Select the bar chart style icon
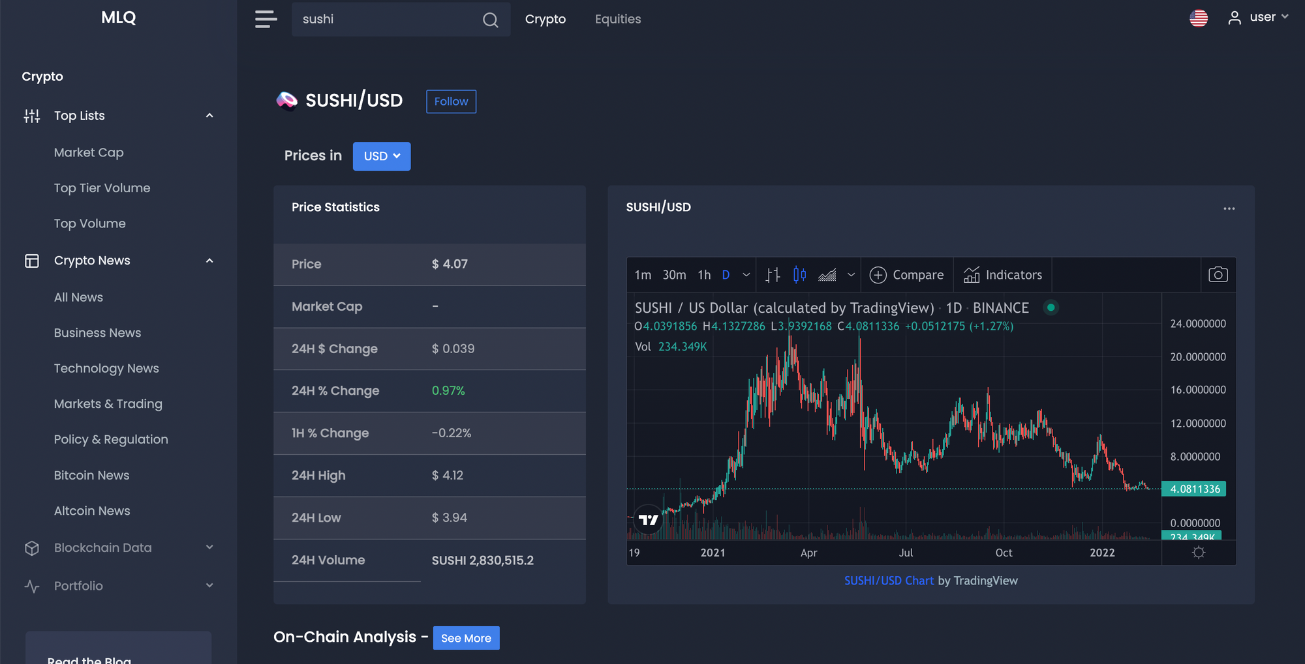 [x=773, y=275]
